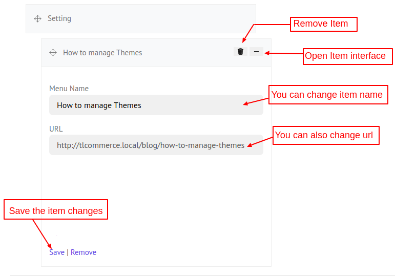Select the Setting menu item label

(x=59, y=18)
